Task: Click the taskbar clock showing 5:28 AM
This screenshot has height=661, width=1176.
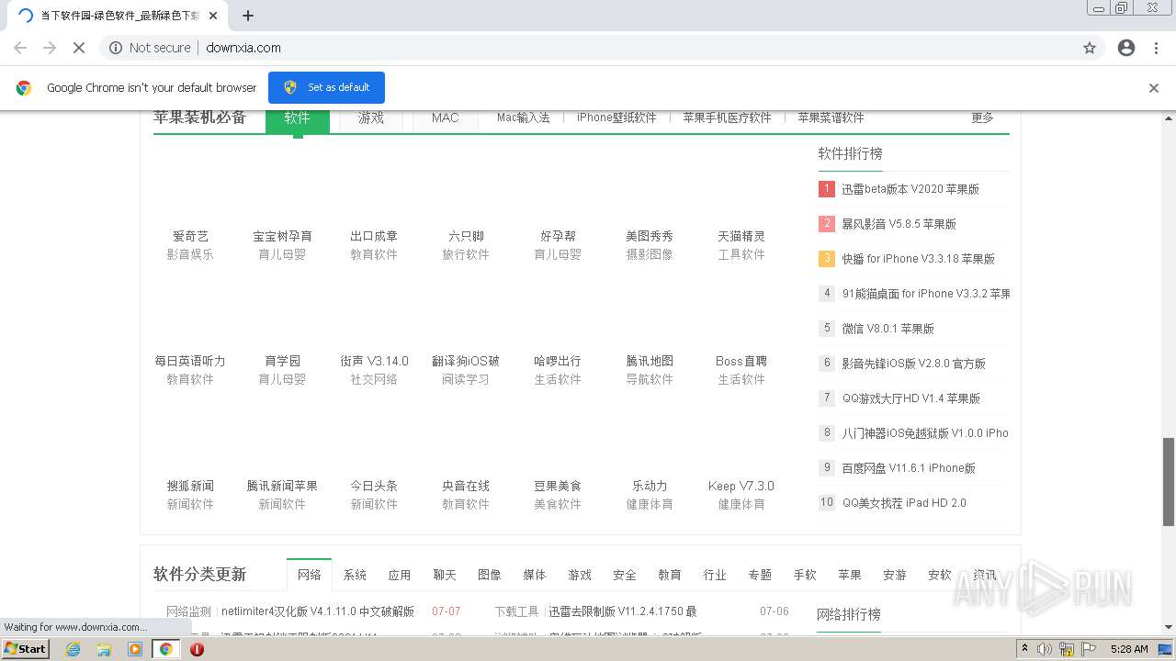Action: (1129, 649)
